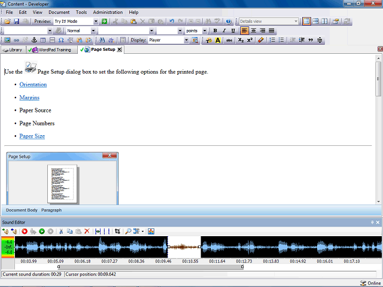
Task: Save with the floppy disk icon
Action: (16, 22)
